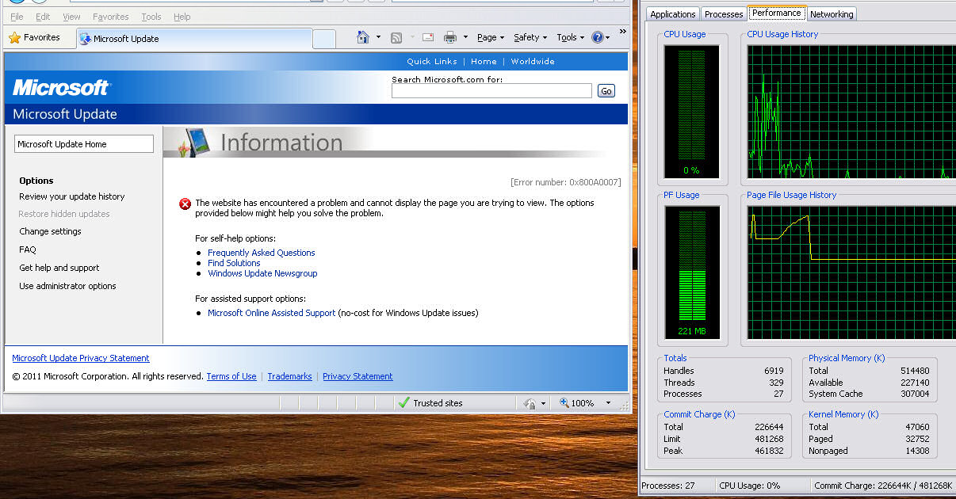Click Commit Charge Peak 461832 value
Viewport: 956px width, 499px height.
(x=768, y=451)
